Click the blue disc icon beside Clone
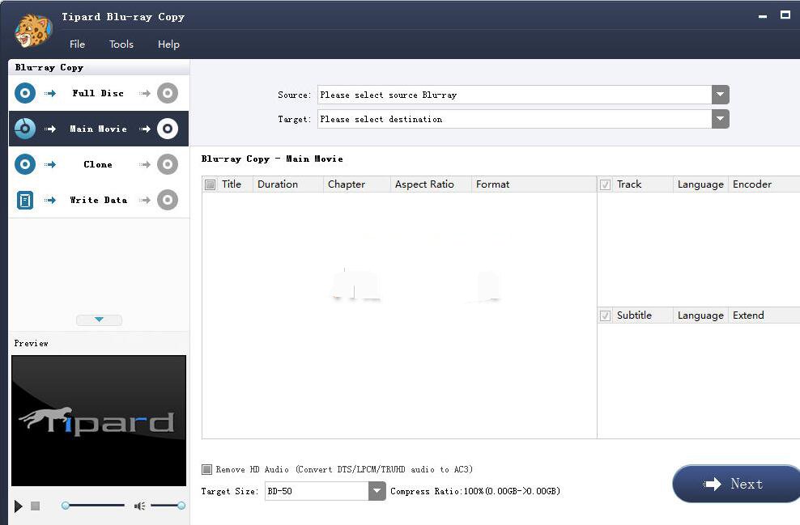Image resolution: width=800 pixels, height=525 pixels. coord(25,165)
